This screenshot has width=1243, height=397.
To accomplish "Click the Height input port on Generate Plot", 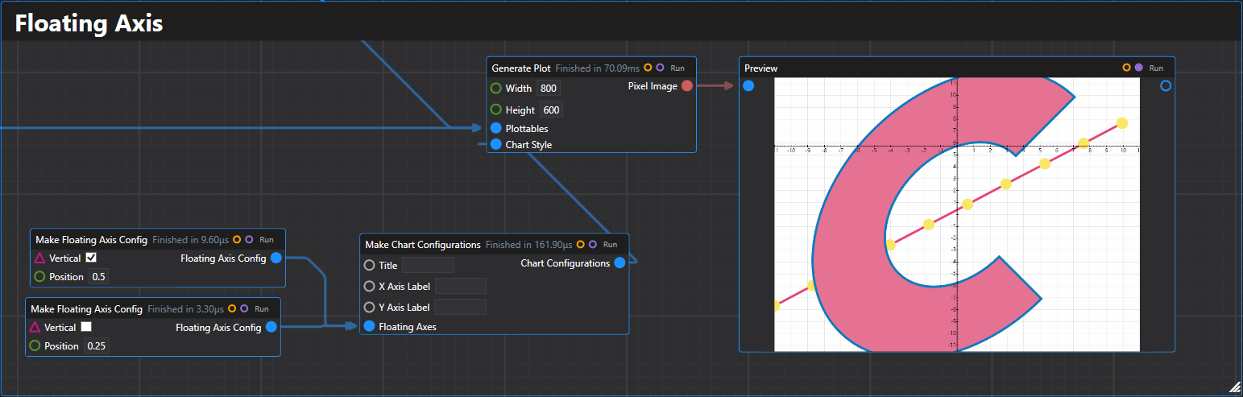I will (496, 110).
